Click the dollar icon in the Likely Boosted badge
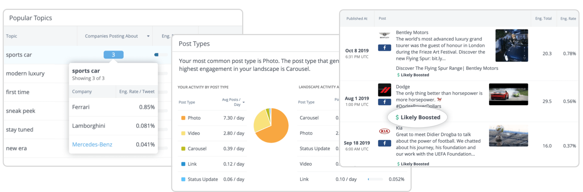Viewport: 583px width, 192px height. [x=397, y=117]
